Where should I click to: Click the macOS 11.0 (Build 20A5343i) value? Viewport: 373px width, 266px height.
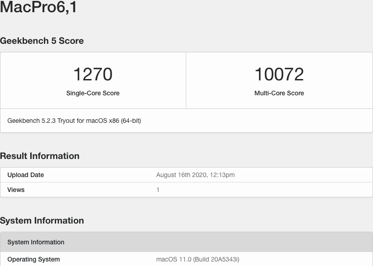tap(198, 259)
